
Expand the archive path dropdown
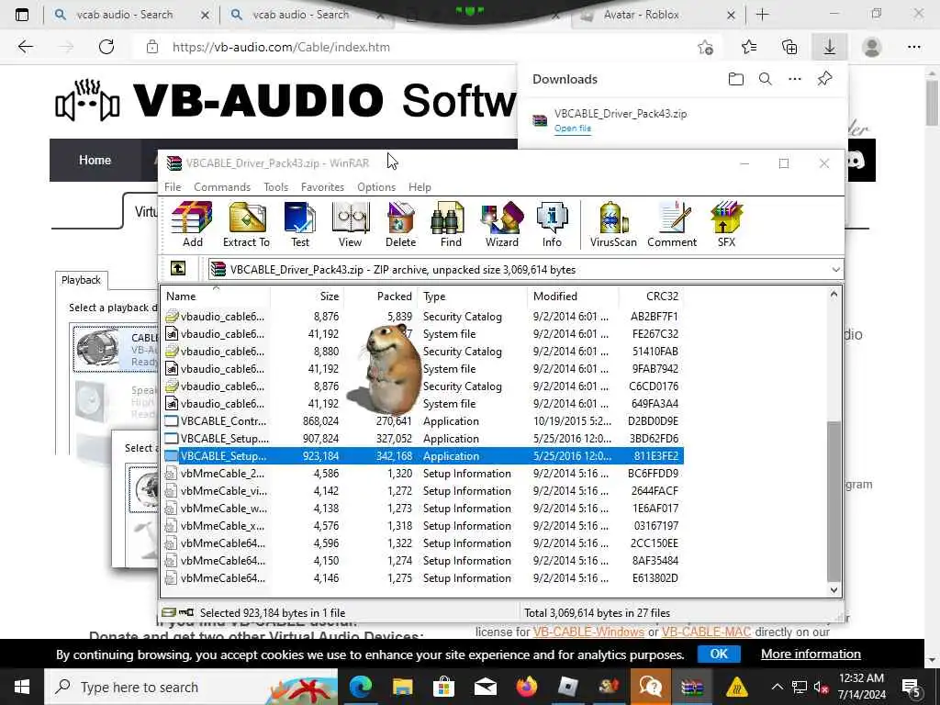(835, 270)
